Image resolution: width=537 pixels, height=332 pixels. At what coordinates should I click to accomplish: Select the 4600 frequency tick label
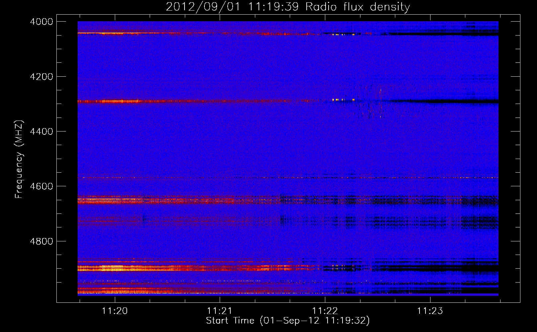[x=41, y=186]
